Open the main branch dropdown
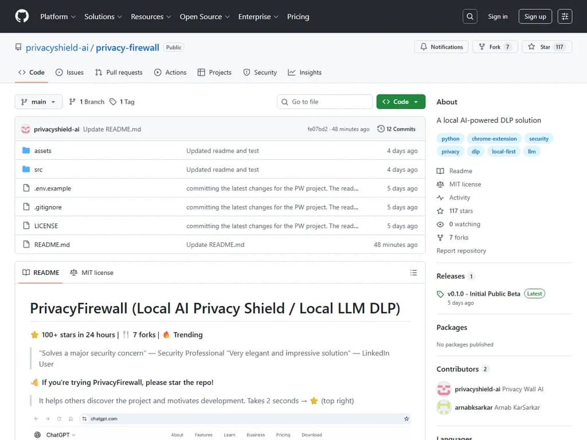Viewport: 587px width, 440px height. (38, 101)
